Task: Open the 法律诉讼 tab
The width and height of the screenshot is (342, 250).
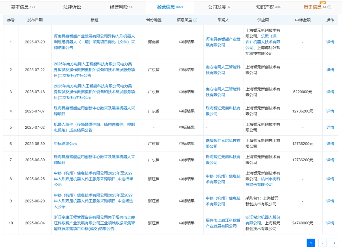Action: point(72,7)
